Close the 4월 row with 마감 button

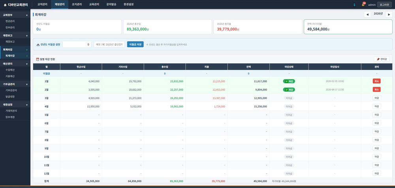(x=376, y=106)
